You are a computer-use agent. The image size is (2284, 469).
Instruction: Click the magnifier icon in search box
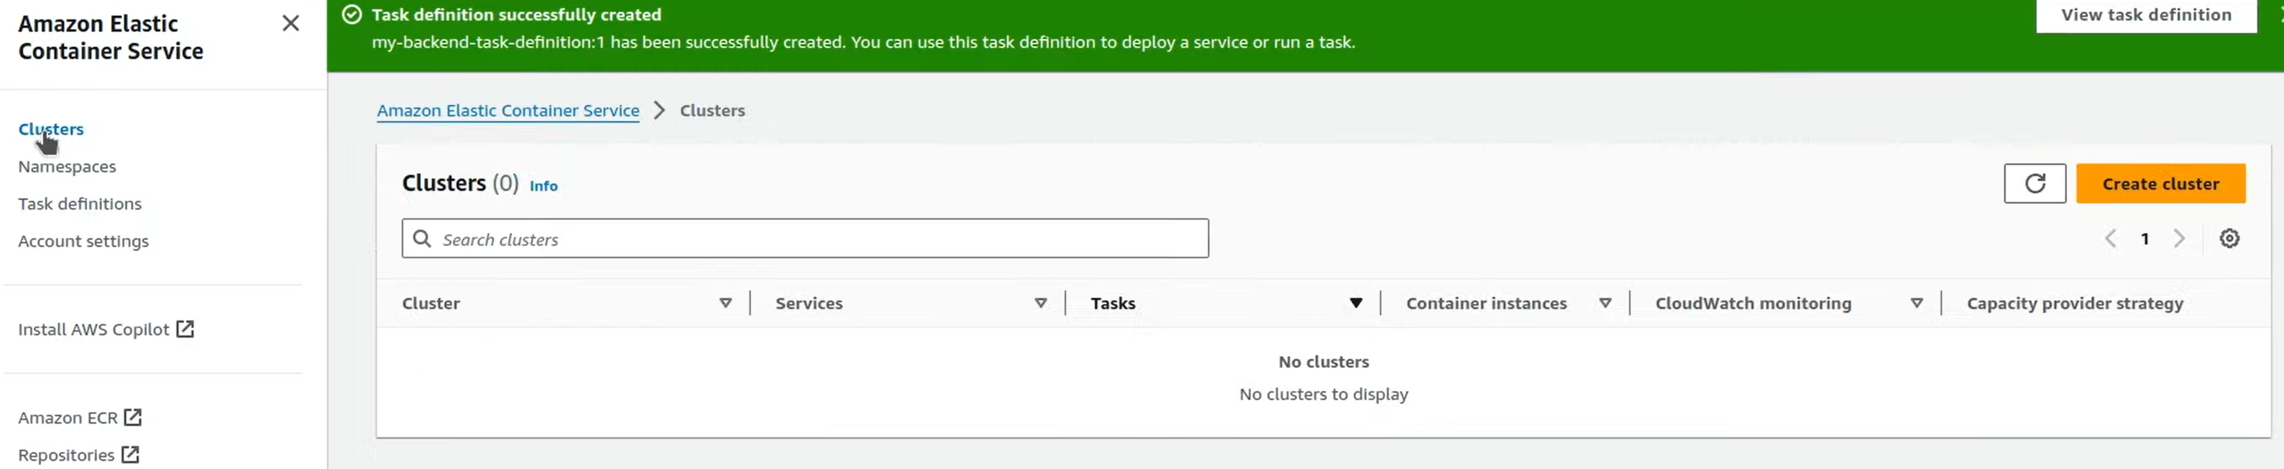click(x=422, y=239)
